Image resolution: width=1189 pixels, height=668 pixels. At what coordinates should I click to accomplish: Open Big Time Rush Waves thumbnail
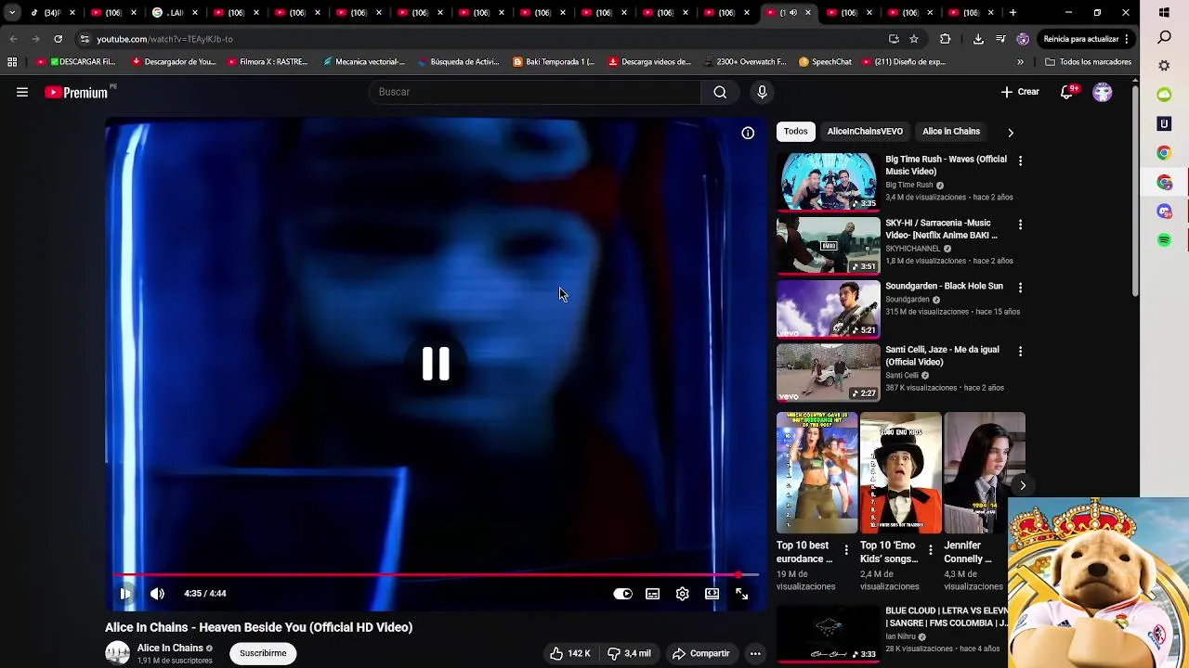[x=828, y=182]
